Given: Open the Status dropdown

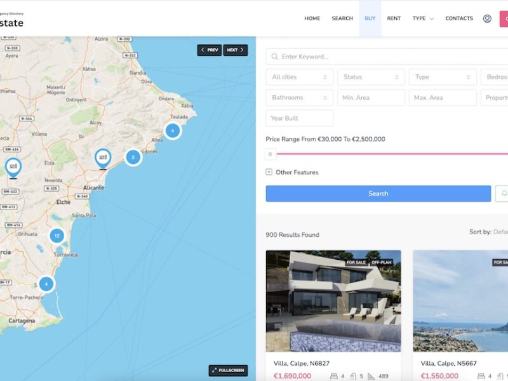Looking at the screenshot, I should (371, 77).
